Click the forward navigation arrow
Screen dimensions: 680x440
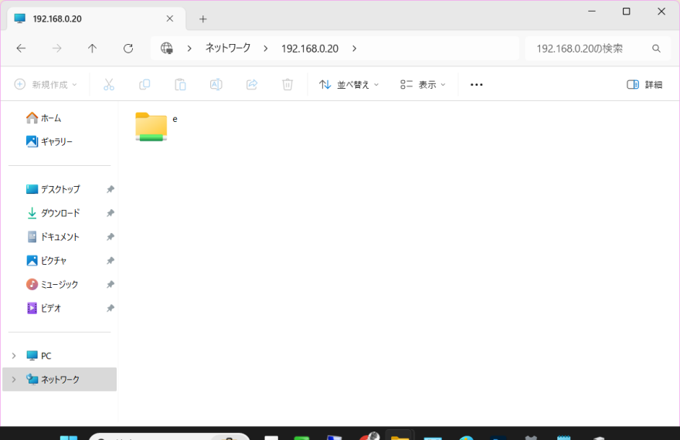click(x=57, y=49)
